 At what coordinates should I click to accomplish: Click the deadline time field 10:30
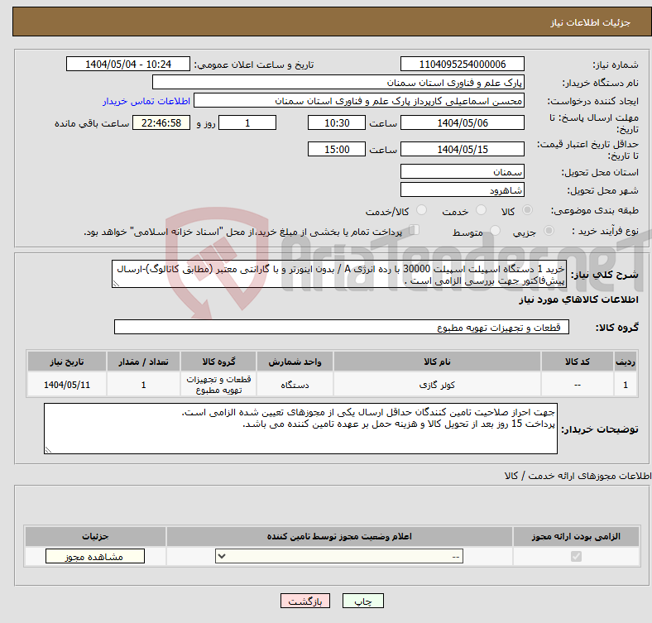[x=337, y=122]
